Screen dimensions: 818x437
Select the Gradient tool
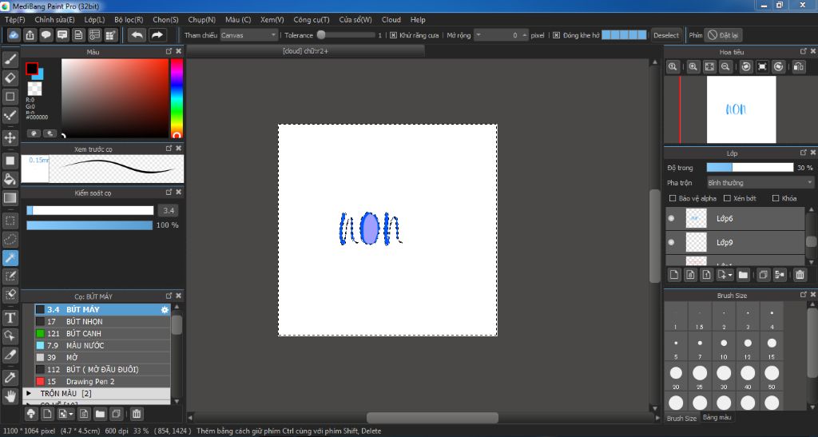coord(10,198)
